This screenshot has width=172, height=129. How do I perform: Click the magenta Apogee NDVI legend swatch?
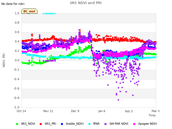click(x=134, y=124)
